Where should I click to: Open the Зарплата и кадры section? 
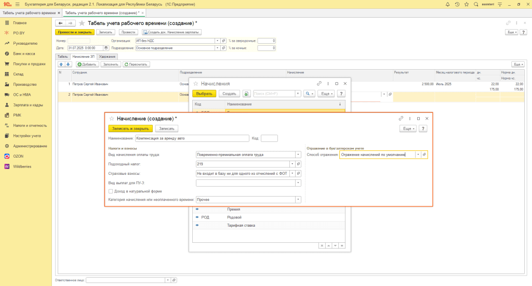[x=28, y=105]
